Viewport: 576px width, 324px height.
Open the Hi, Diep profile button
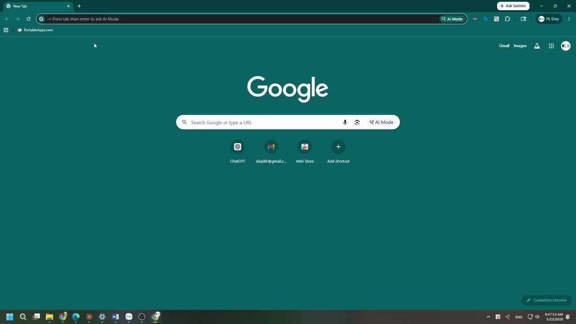point(549,19)
